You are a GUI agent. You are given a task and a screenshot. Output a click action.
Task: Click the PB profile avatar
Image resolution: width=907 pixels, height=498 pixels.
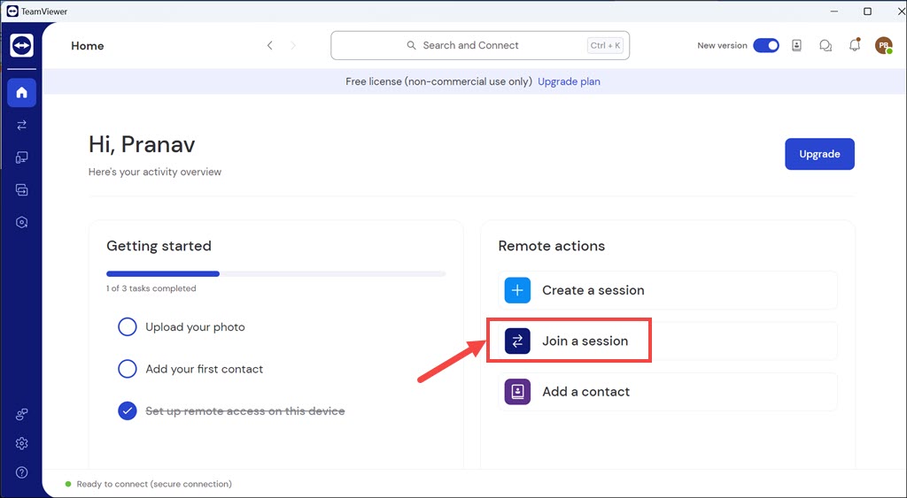tap(883, 46)
